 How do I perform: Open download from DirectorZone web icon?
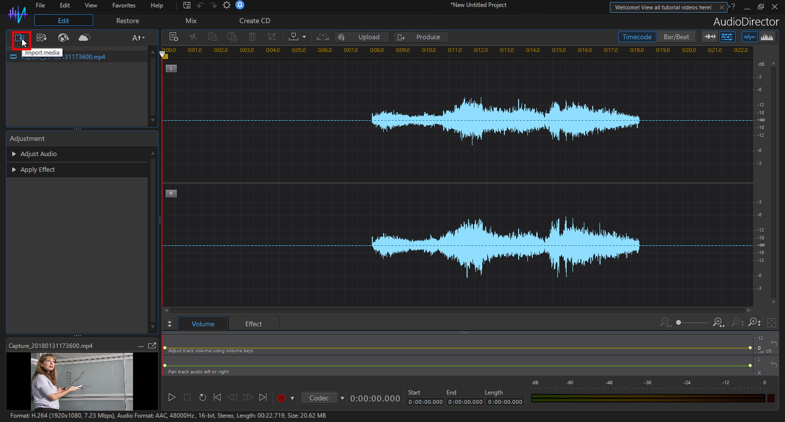pyautogui.click(x=63, y=38)
